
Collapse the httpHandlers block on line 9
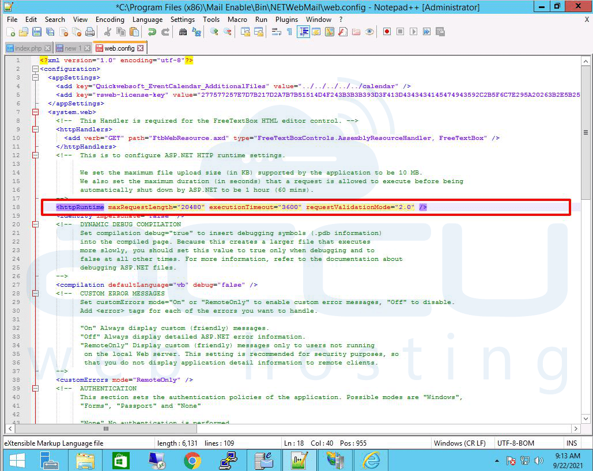pos(35,130)
